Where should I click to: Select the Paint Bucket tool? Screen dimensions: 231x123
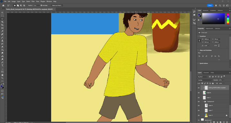pos(2,50)
